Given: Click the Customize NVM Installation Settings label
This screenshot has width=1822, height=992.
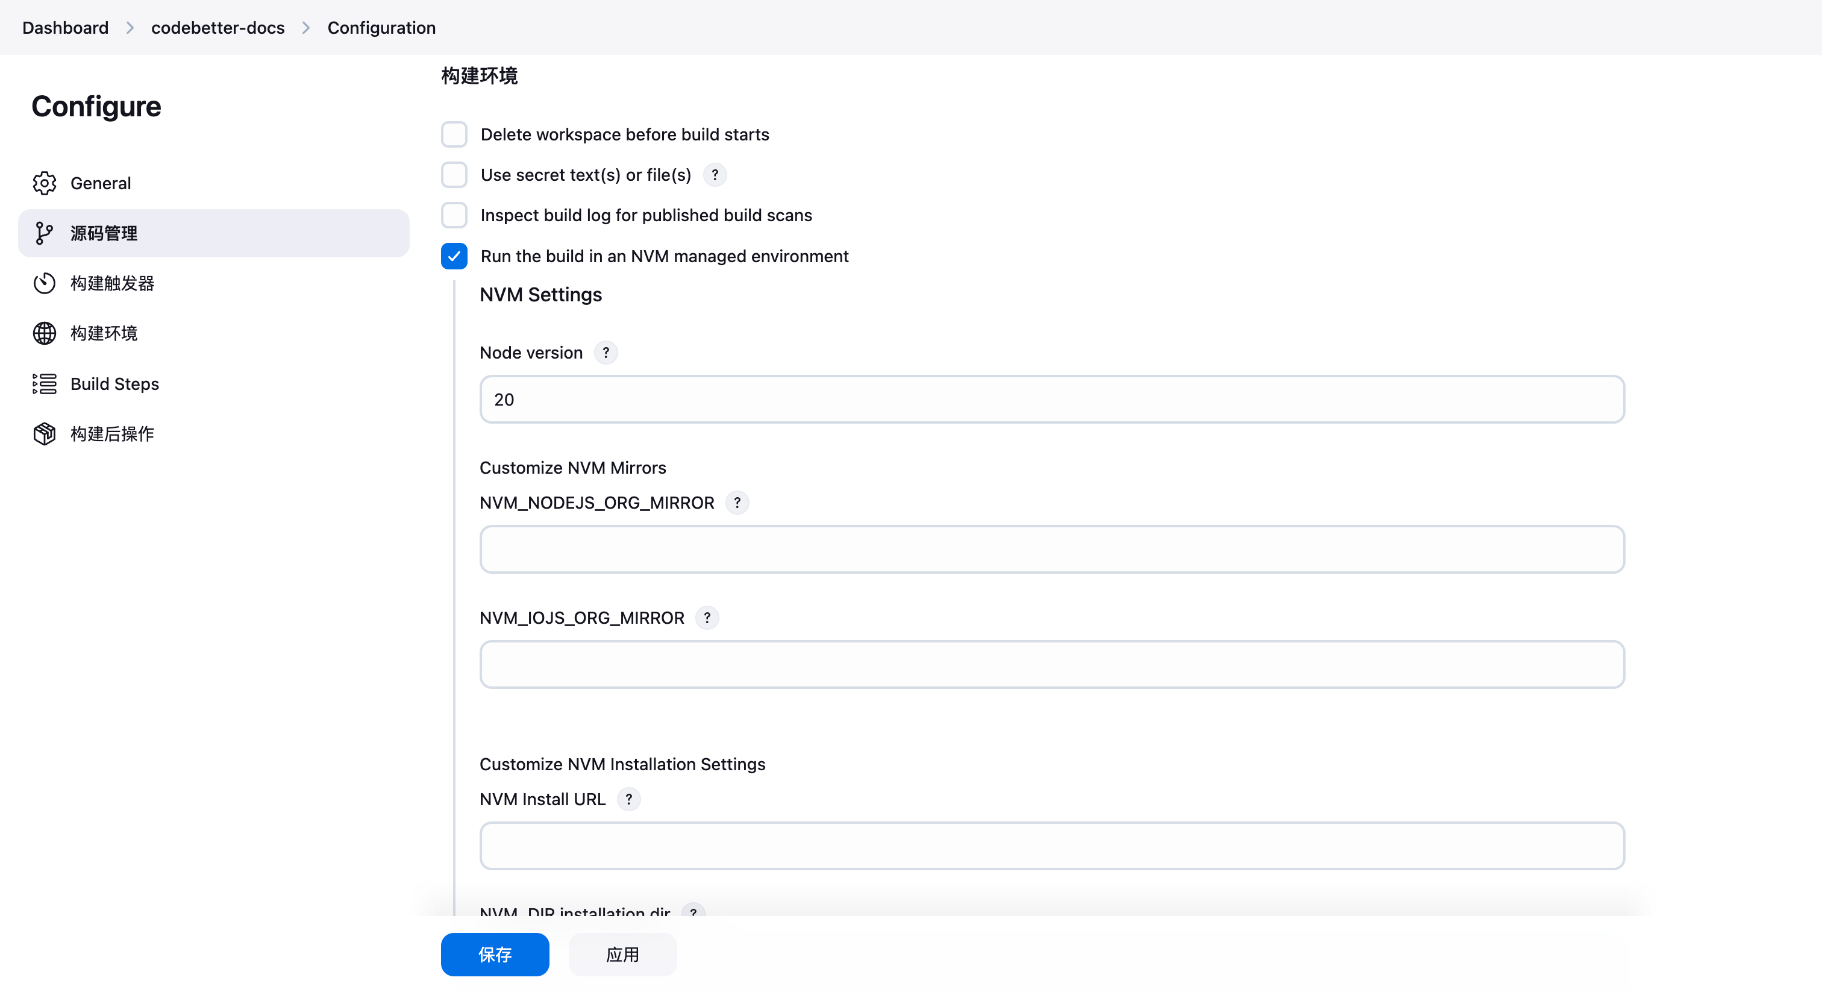Looking at the screenshot, I should click(622, 764).
